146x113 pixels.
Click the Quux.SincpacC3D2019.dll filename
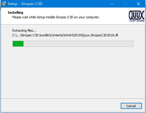pyautogui.click(x=100, y=35)
